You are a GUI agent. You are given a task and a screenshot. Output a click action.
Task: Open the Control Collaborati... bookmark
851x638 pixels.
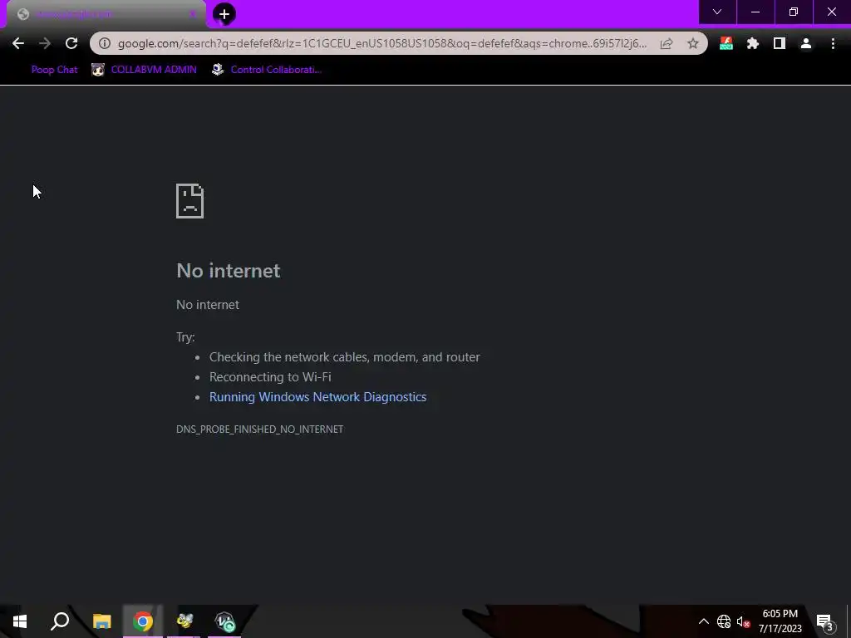(x=267, y=70)
